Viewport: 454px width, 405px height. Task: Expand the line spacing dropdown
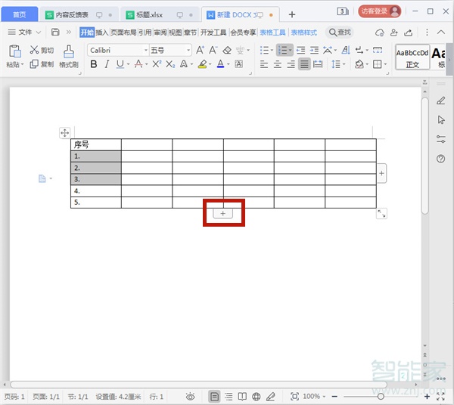coord(344,64)
